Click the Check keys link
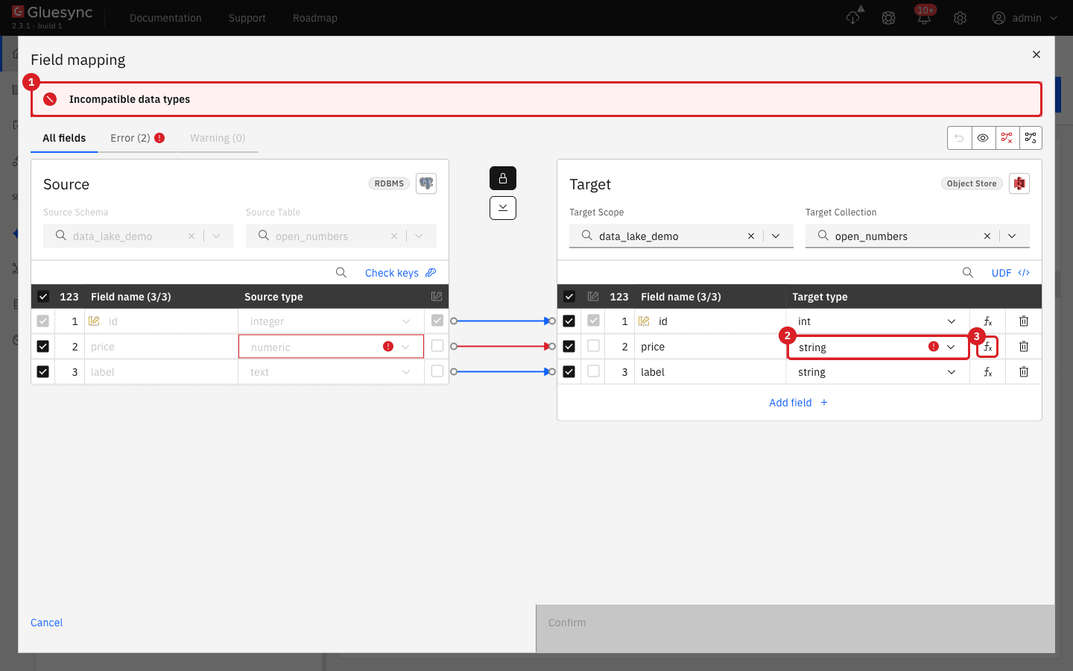The image size is (1073, 671). (x=400, y=273)
